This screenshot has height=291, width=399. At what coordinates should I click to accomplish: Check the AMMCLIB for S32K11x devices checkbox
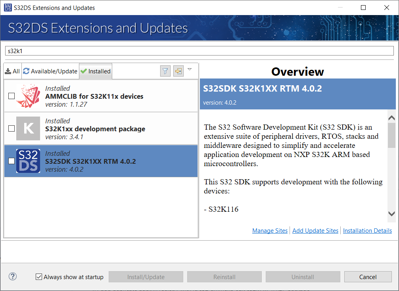tap(12, 96)
